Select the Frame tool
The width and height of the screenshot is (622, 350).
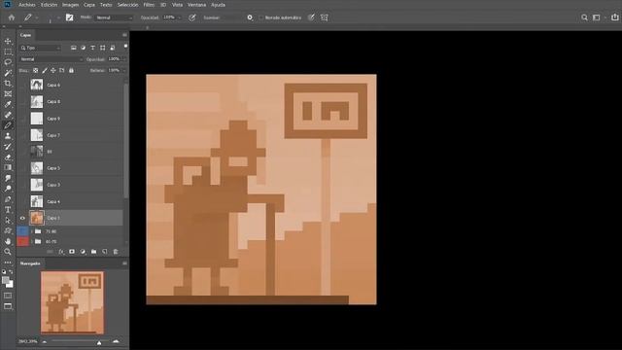point(8,94)
